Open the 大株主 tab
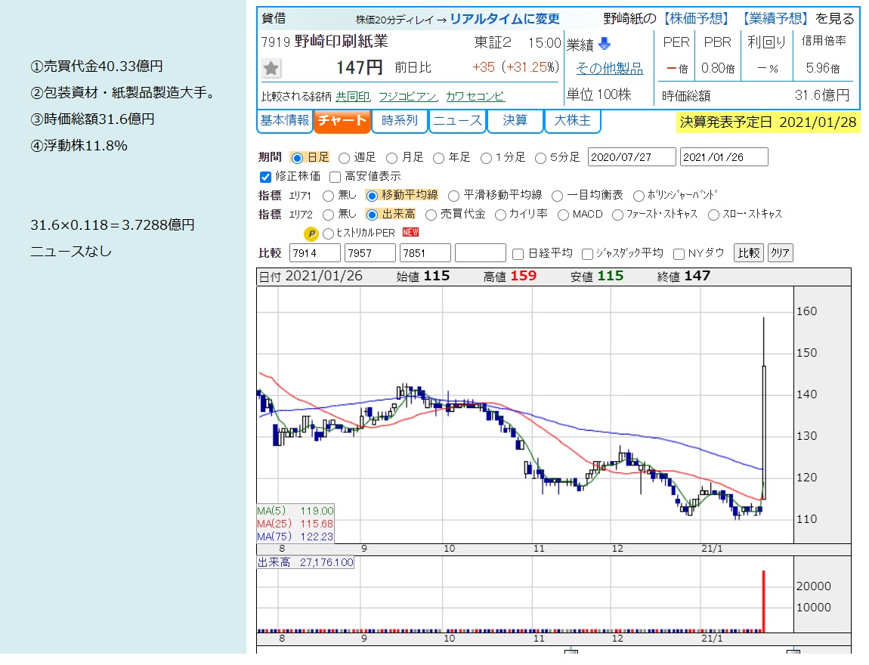Screen dimensions: 869x665 click(x=573, y=121)
